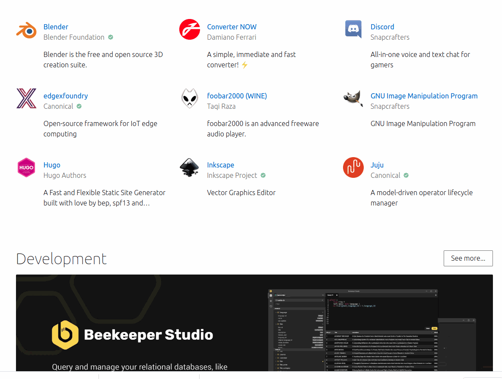Open the Blender snap page link
The height and width of the screenshot is (379, 502).
tap(56, 27)
